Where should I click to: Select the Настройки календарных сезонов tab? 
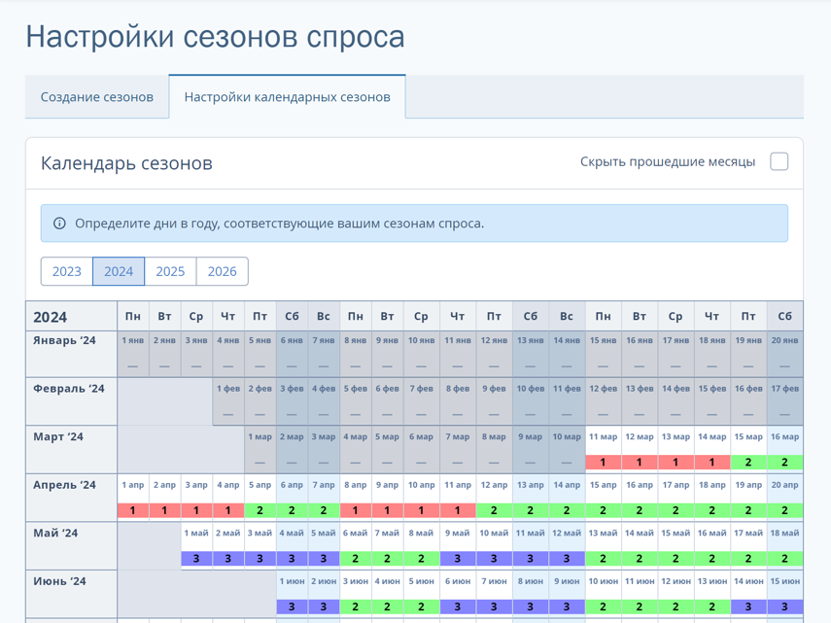pyautogui.click(x=288, y=97)
